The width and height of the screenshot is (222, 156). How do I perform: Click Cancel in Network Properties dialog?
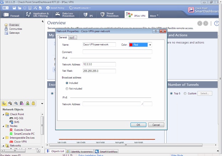[x=156, y=125]
